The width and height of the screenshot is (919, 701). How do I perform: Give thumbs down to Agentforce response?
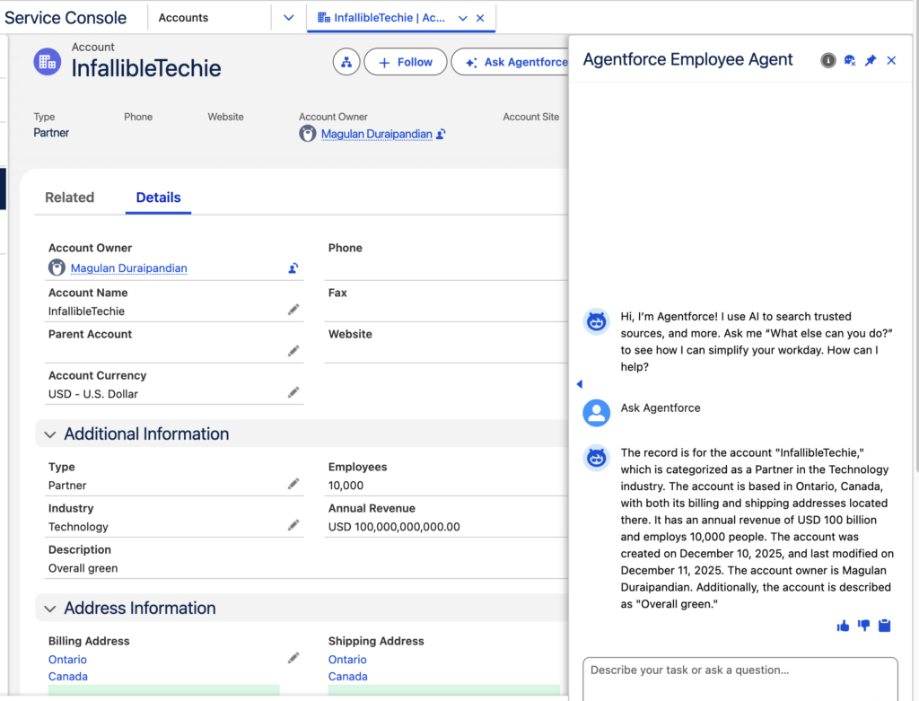click(863, 626)
